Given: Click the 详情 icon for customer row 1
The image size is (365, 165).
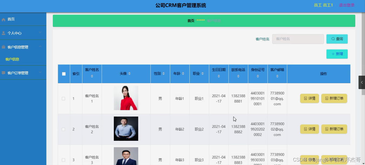Looking at the screenshot, I should [x=306, y=98].
